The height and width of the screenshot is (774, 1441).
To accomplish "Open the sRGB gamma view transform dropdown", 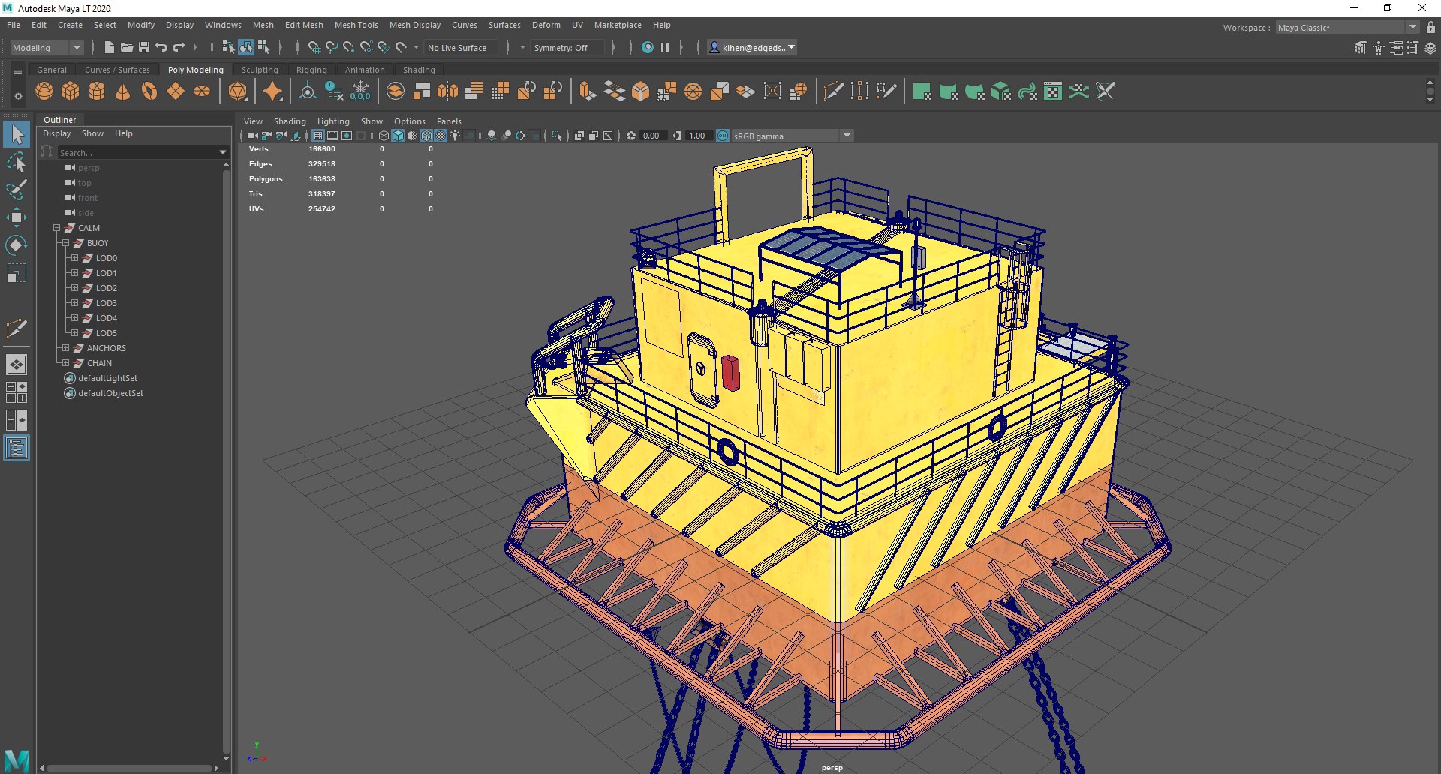I will (x=847, y=136).
